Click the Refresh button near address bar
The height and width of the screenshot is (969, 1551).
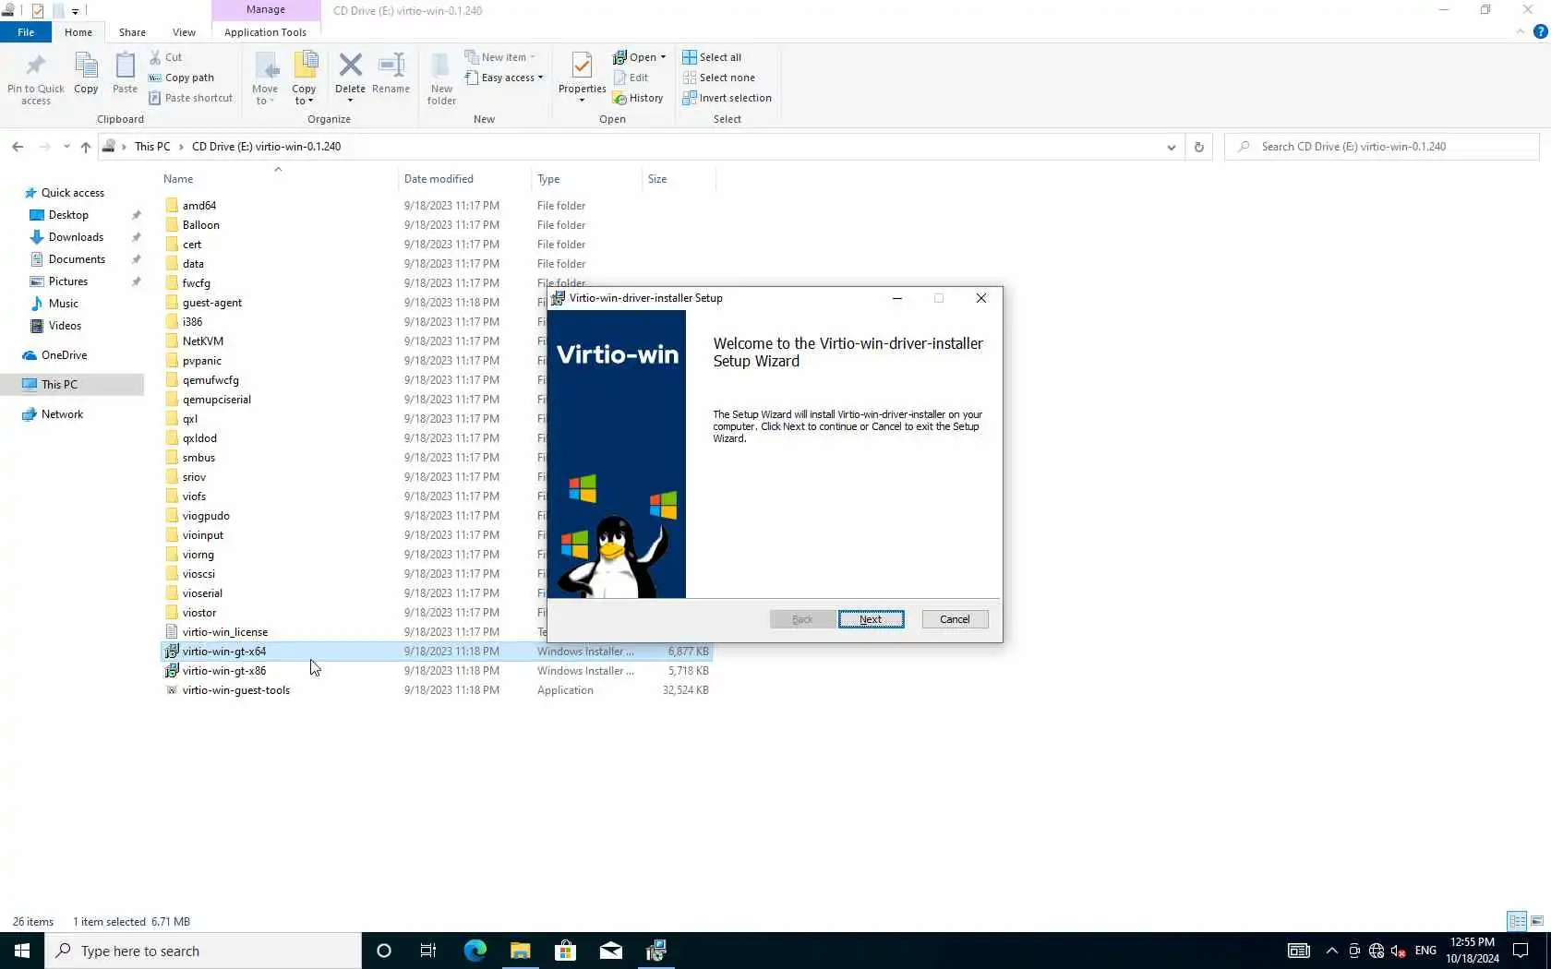(x=1198, y=147)
